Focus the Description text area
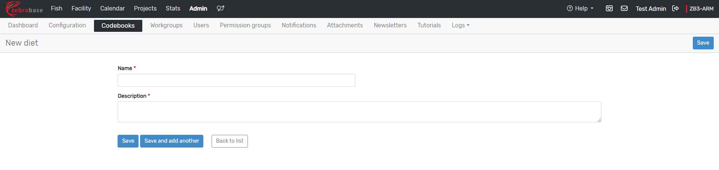Screen dimensions: 719x170 [x=359, y=112]
